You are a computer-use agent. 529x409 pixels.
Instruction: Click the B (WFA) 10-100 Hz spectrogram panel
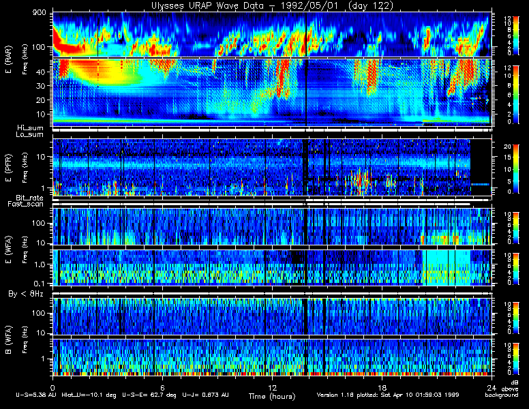pyautogui.click(x=272, y=316)
